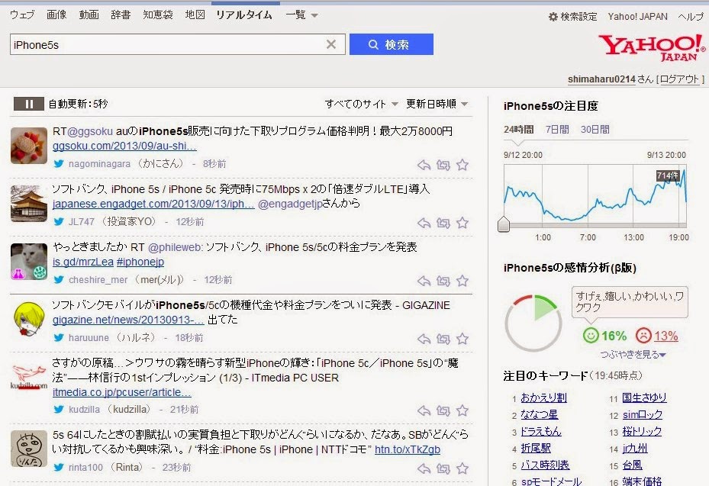Screen dimensions: 709x486
Task: Reply to rinta100's tweet
Action: [424, 468]
